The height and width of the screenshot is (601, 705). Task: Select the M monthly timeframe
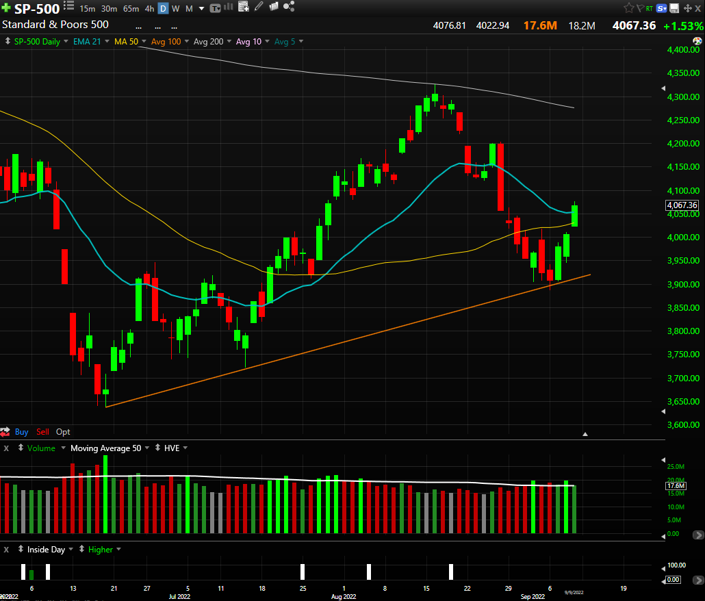190,8
